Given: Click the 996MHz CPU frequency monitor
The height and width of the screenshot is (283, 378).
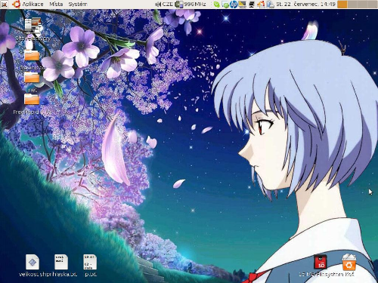Looking at the screenshot, I should [x=191, y=5].
